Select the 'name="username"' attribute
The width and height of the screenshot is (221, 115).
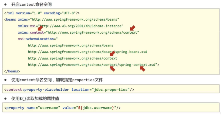(x=43, y=108)
